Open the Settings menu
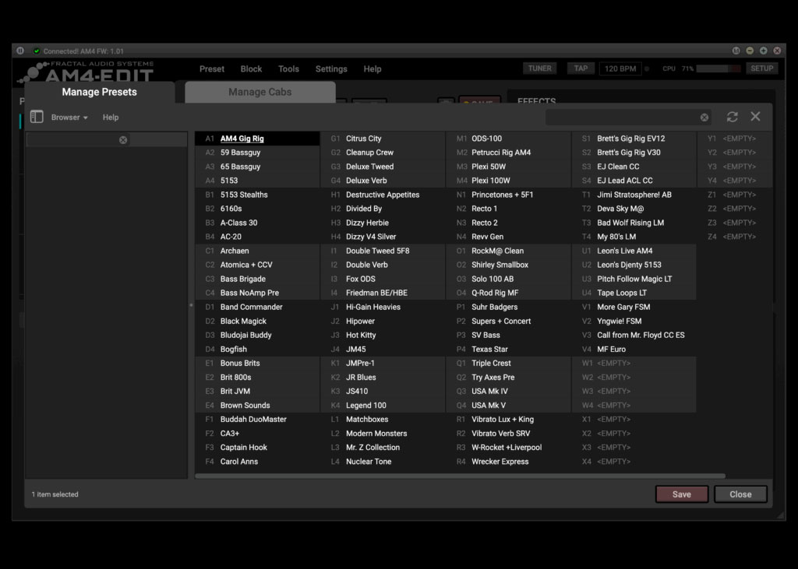Screen dimensions: 798x569 click(331, 69)
